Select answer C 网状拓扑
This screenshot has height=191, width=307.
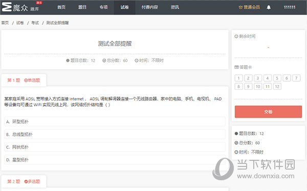pos(115,147)
